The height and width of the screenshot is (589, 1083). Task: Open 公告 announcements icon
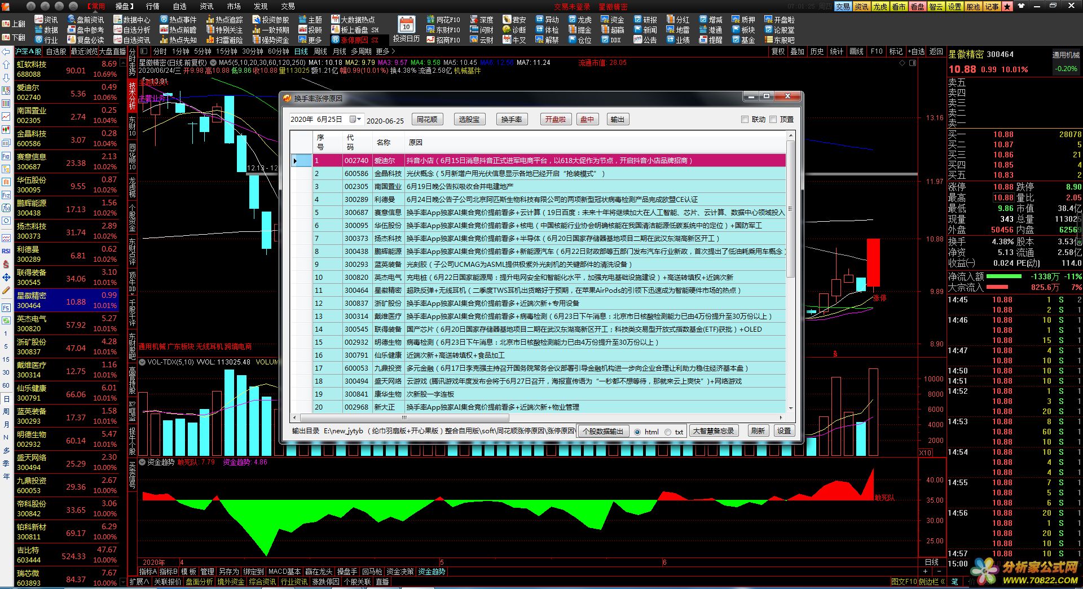[x=645, y=40]
